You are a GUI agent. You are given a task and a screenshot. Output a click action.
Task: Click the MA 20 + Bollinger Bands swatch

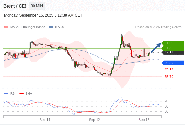(x=6, y=27)
